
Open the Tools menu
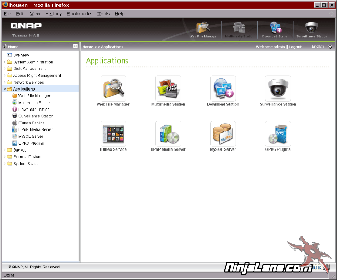[103, 14]
